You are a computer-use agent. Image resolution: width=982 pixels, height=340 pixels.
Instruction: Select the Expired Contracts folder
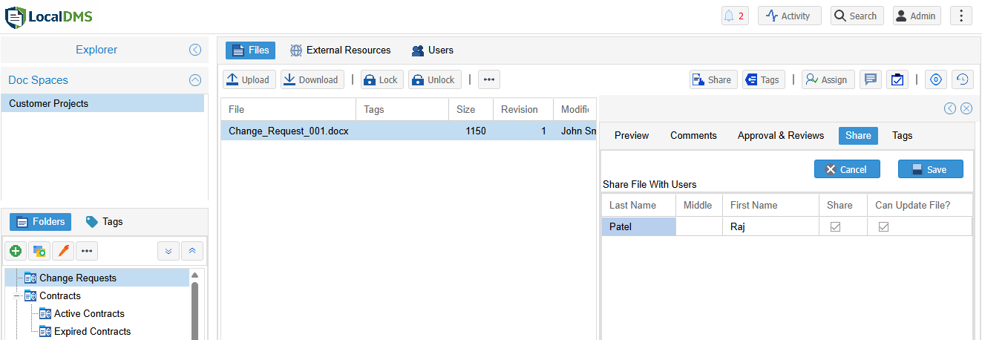tap(92, 331)
